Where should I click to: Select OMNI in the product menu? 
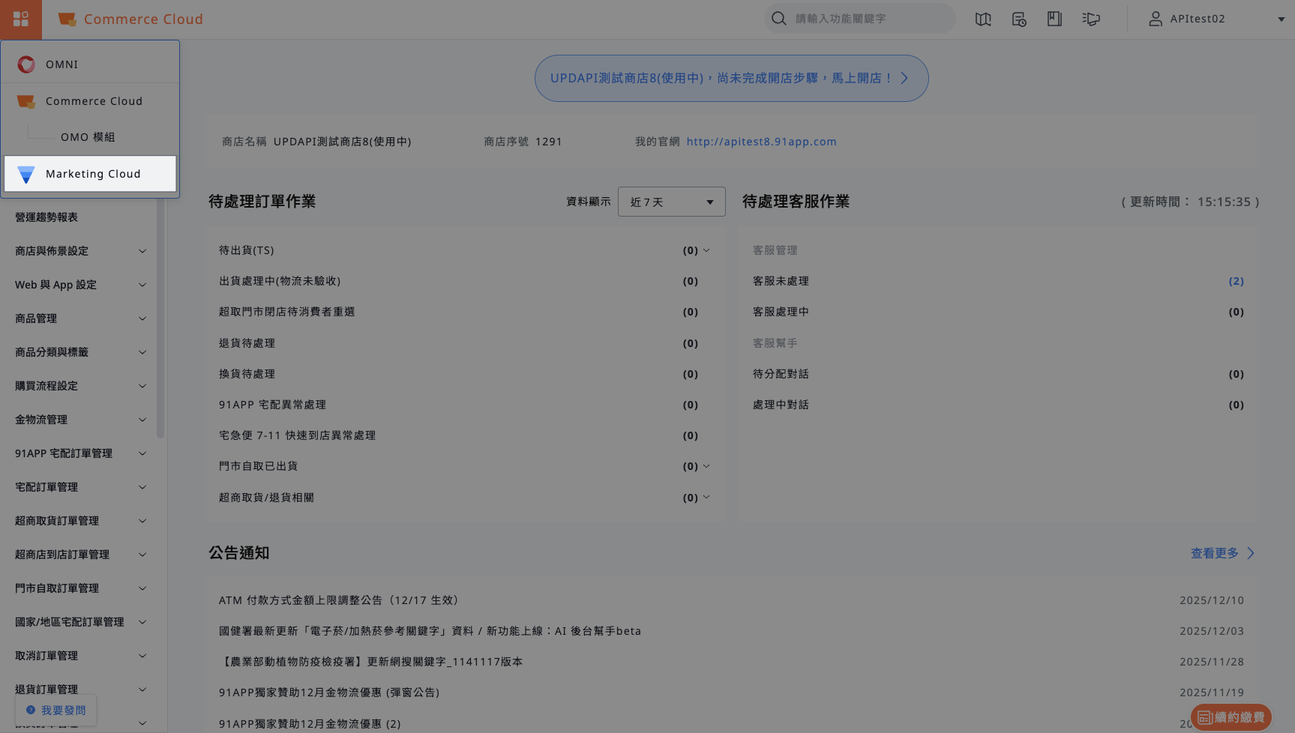point(90,64)
